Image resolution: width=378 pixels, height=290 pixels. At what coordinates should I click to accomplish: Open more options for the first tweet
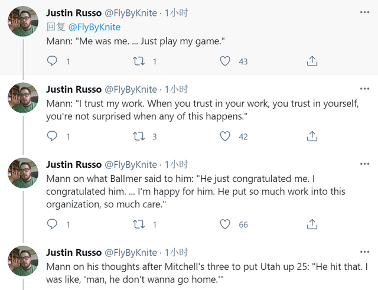(366, 12)
